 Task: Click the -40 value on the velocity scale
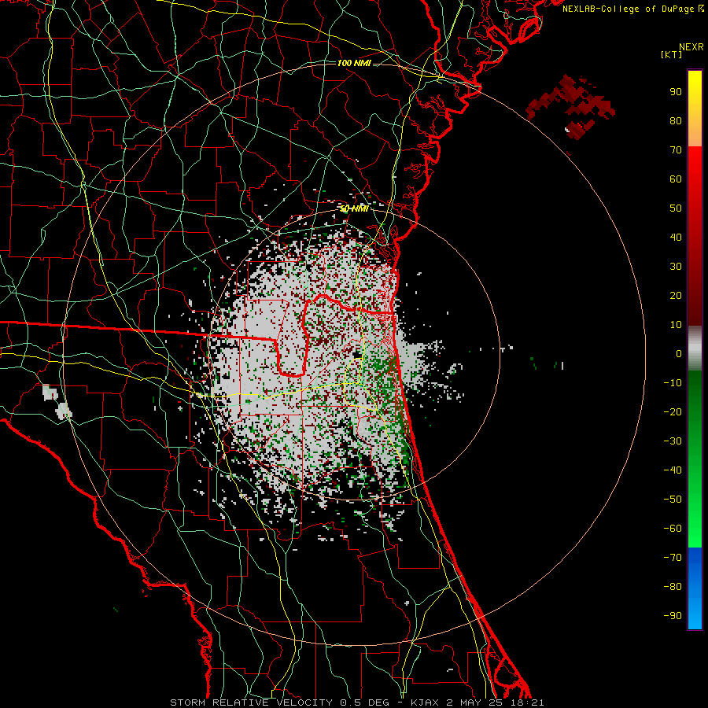coord(673,470)
